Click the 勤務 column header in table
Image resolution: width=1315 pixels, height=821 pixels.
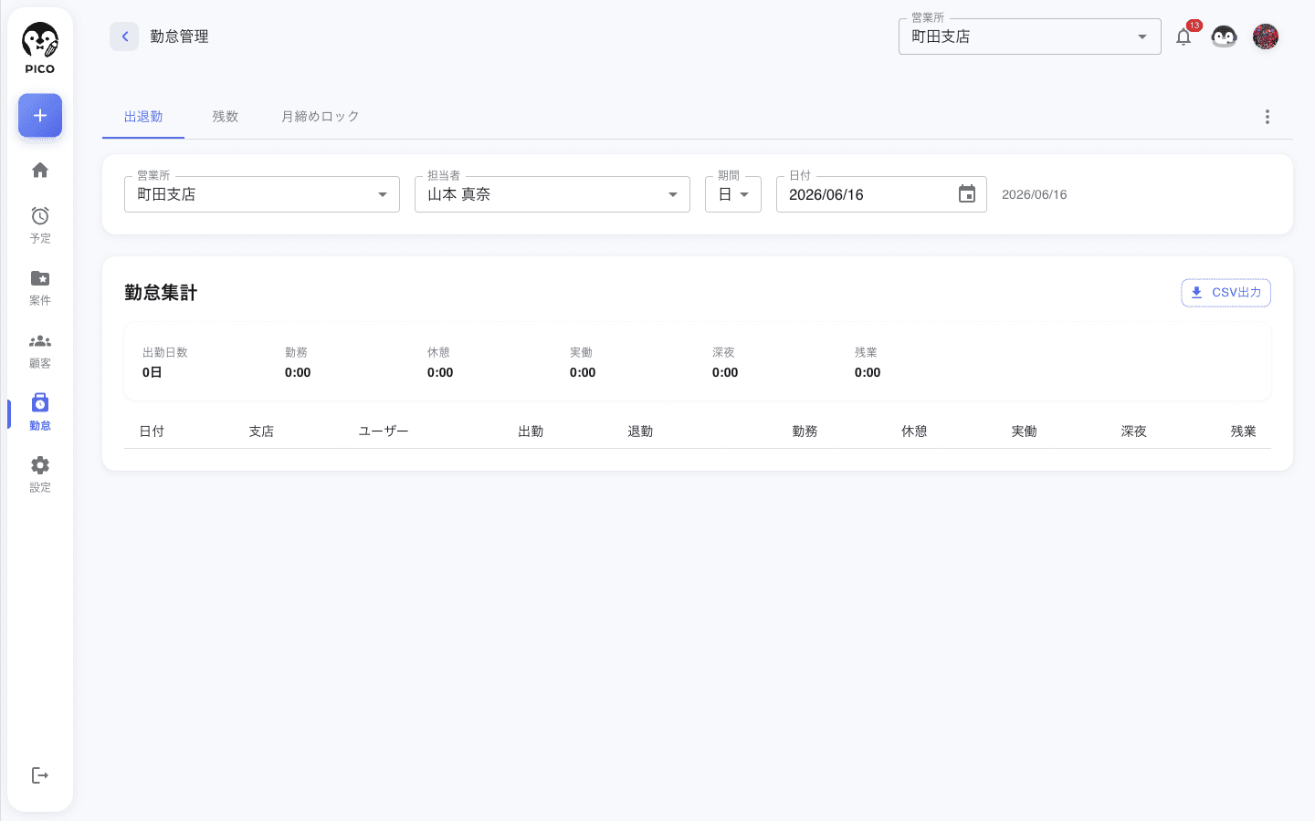pyautogui.click(x=805, y=431)
